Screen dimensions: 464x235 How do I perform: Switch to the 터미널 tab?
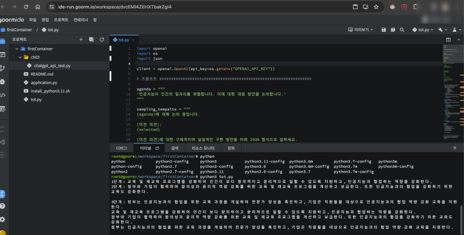(x=149, y=148)
